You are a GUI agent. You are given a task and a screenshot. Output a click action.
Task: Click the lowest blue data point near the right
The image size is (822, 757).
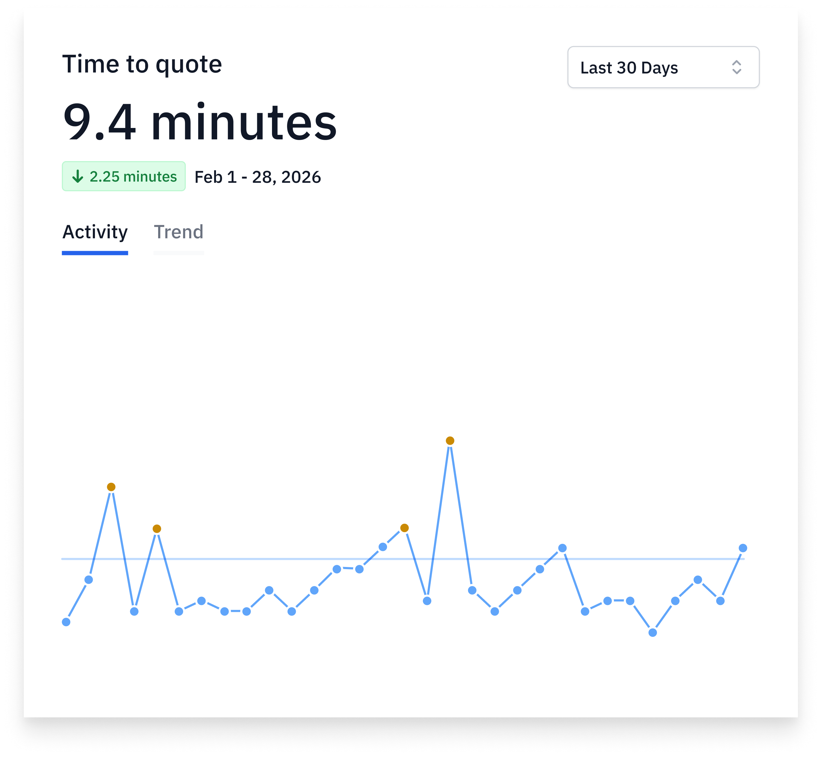[x=652, y=633]
